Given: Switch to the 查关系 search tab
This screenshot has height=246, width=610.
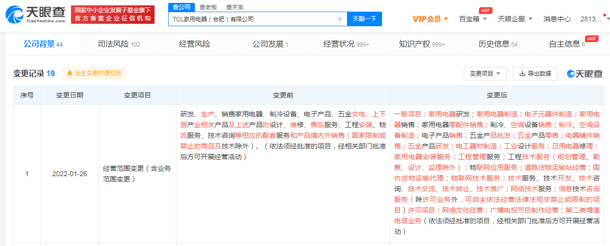Looking at the screenshot, I should 235,7.
